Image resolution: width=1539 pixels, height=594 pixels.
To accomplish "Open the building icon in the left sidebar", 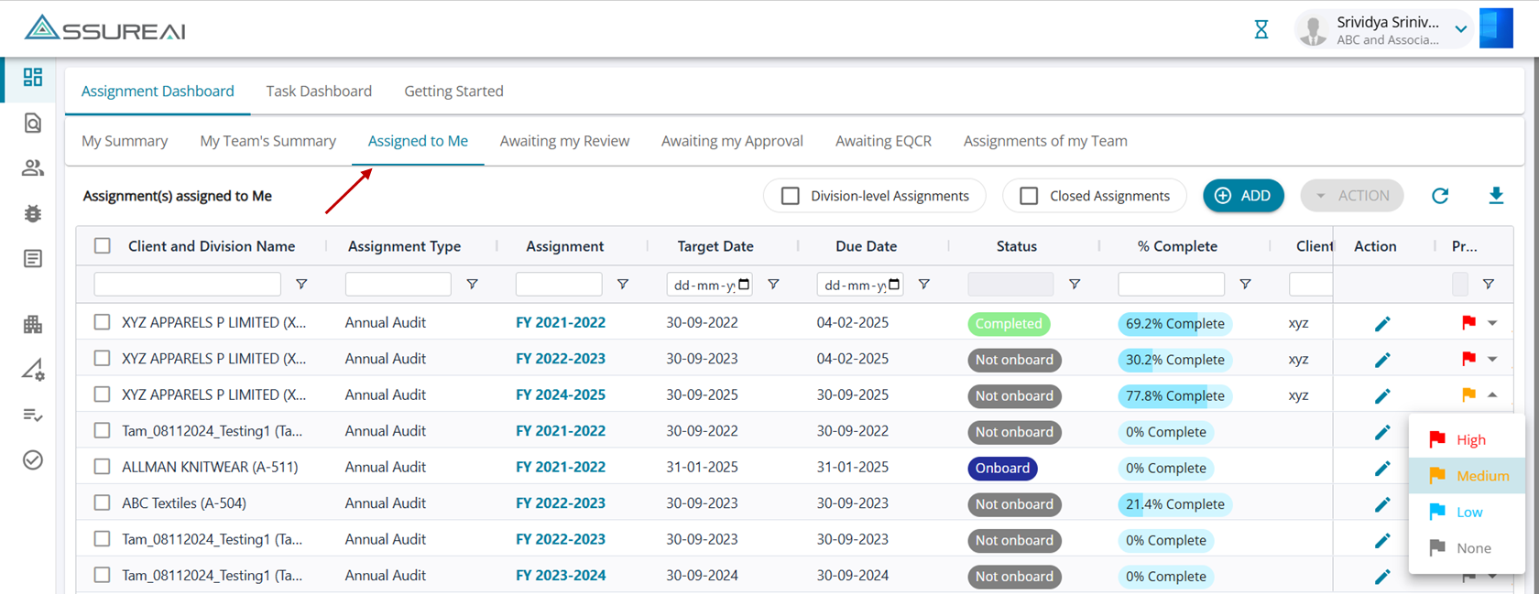I will pos(33,324).
